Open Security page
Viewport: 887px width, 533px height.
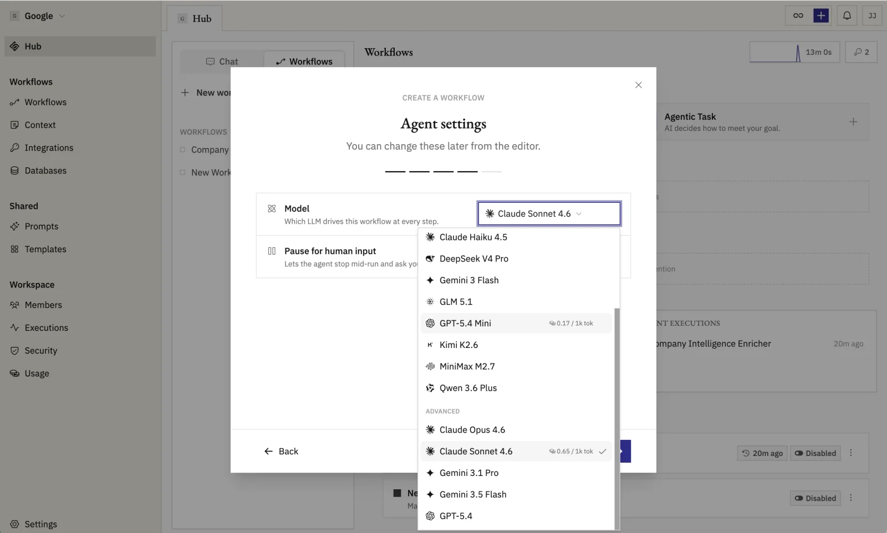coord(80,351)
